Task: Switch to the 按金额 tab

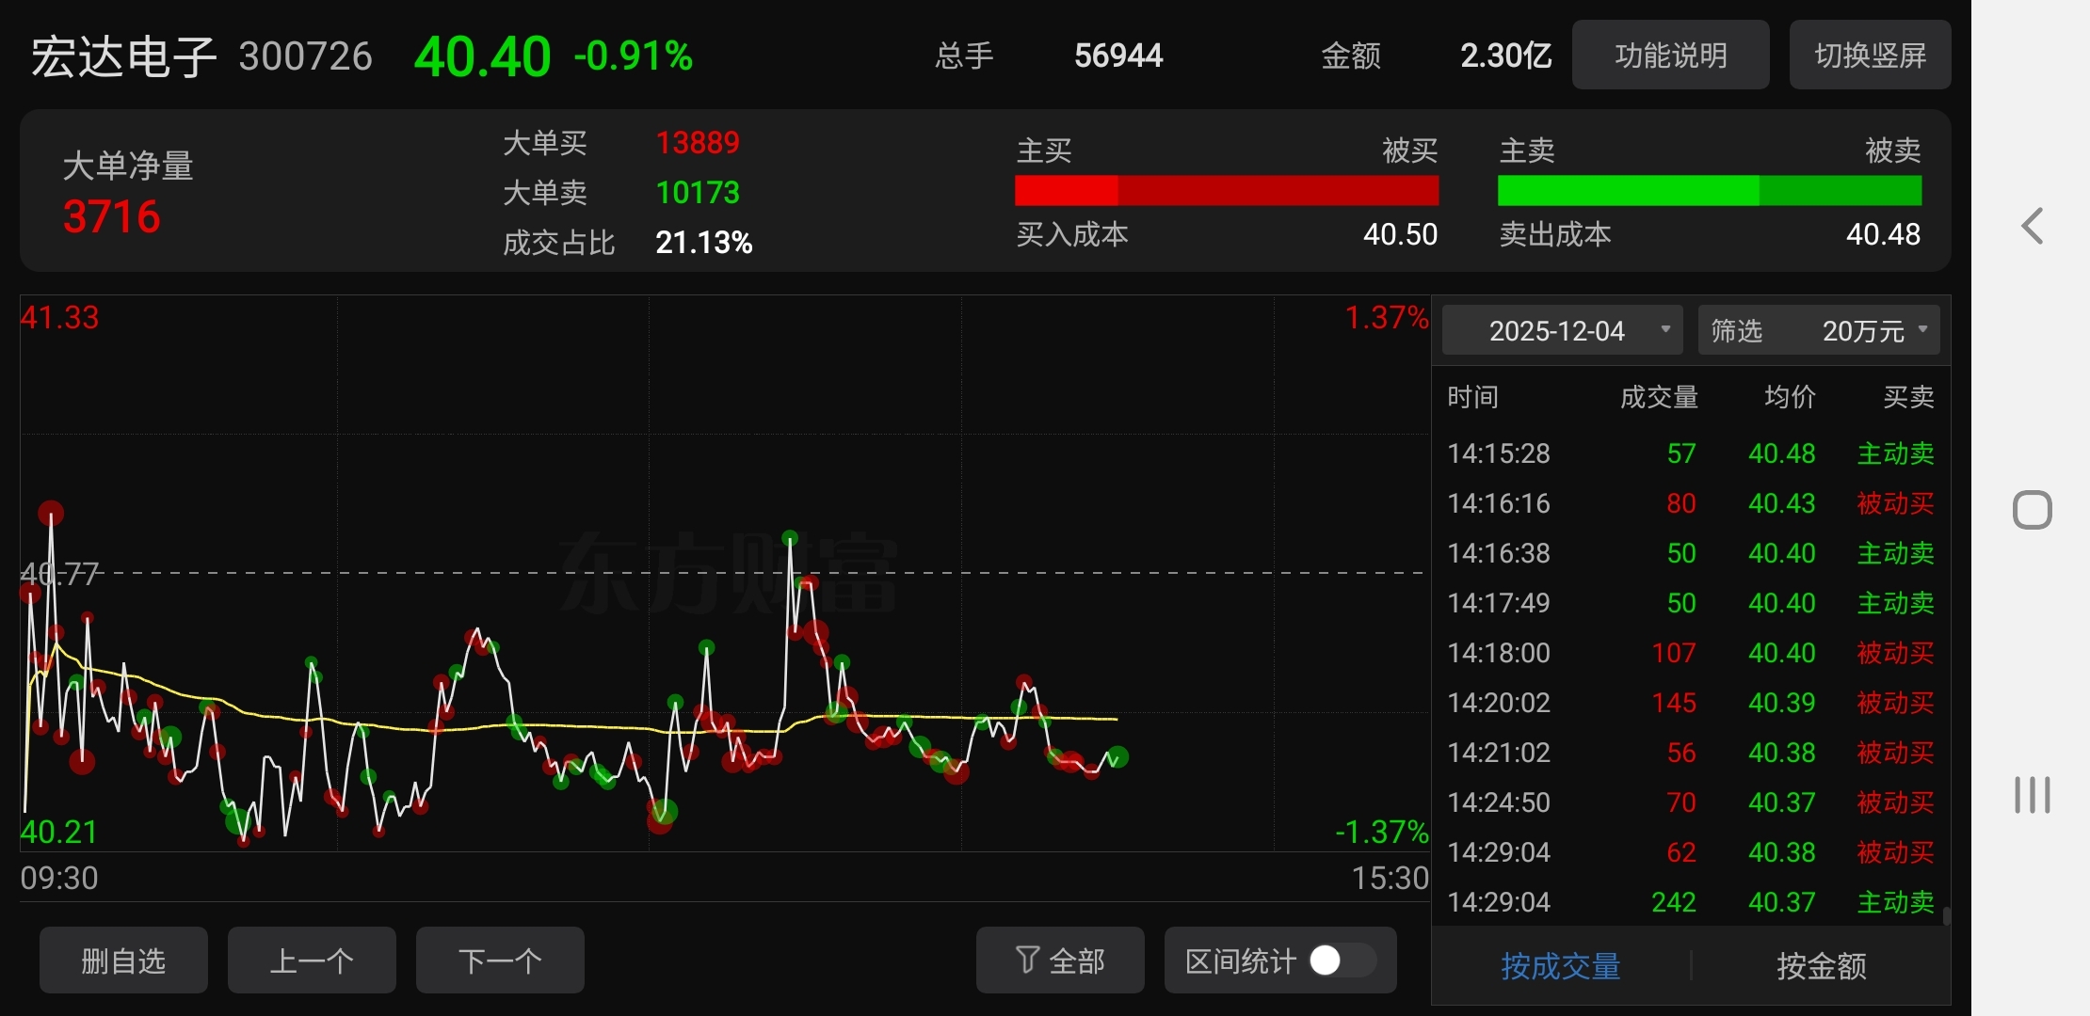Action: pyautogui.click(x=1821, y=966)
